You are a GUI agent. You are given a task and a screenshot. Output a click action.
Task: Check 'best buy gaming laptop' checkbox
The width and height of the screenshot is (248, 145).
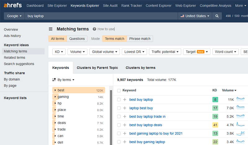click(119, 142)
